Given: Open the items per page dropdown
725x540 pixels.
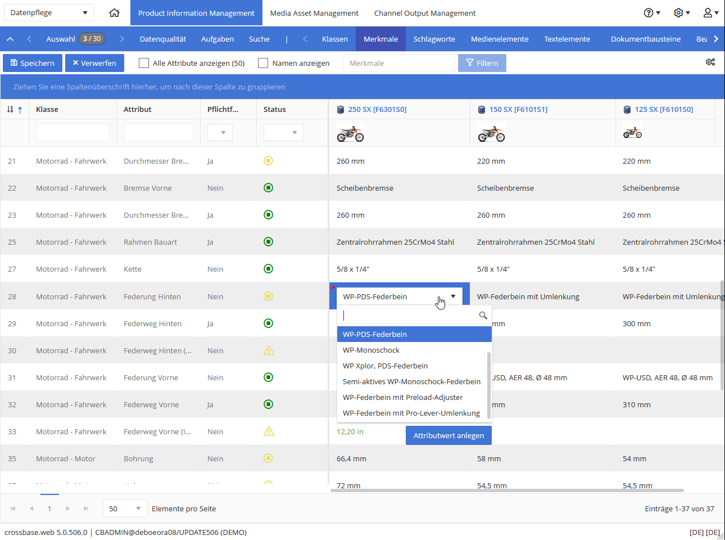Looking at the screenshot, I should (125, 508).
